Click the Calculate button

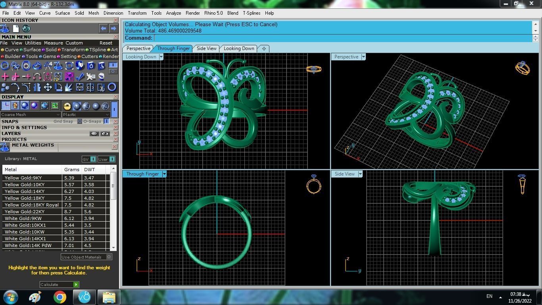point(60,284)
